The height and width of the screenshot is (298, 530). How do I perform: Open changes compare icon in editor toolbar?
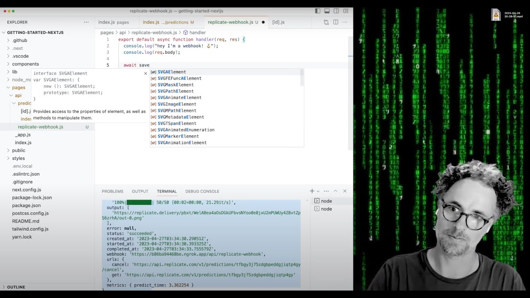coord(326,22)
